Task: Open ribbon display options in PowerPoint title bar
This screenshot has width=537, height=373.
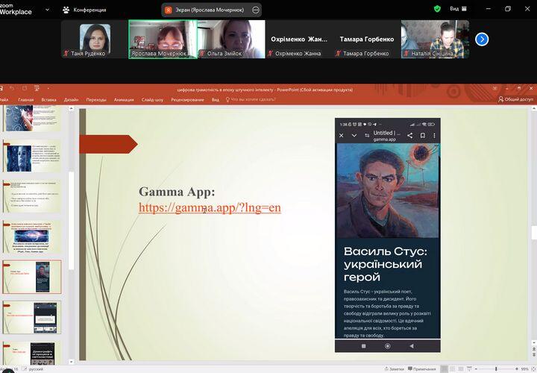Action: [495, 88]
